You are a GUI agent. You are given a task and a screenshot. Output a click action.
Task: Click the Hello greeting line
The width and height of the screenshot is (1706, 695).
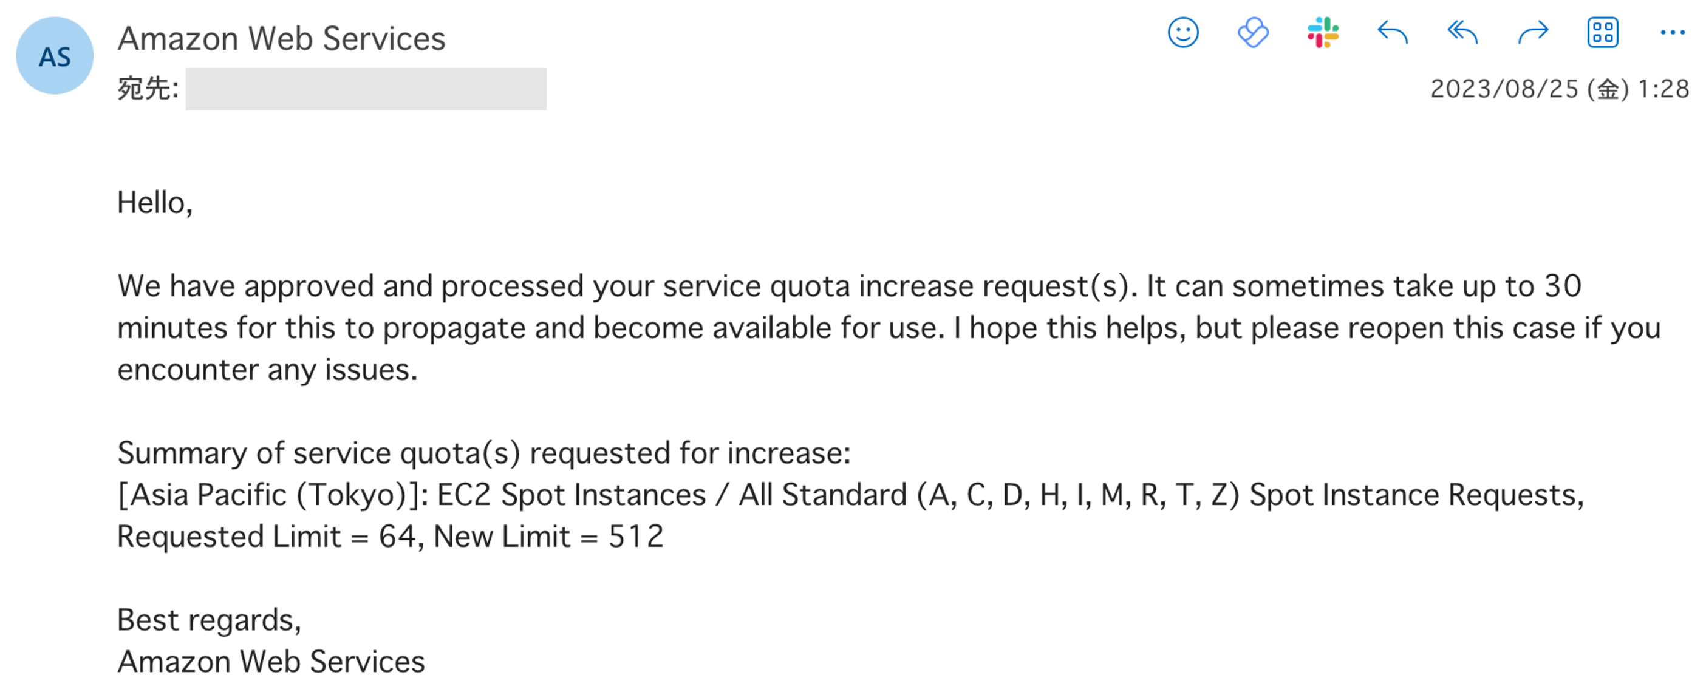coord(155,203)
